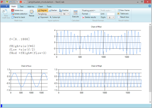Click Send to back
This screenshot has height=108, width=152.
click(x=18, y=17)
